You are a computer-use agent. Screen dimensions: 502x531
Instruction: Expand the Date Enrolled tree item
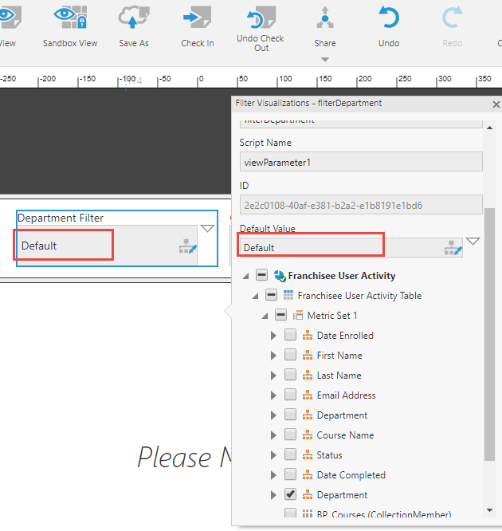coord(273,336)
